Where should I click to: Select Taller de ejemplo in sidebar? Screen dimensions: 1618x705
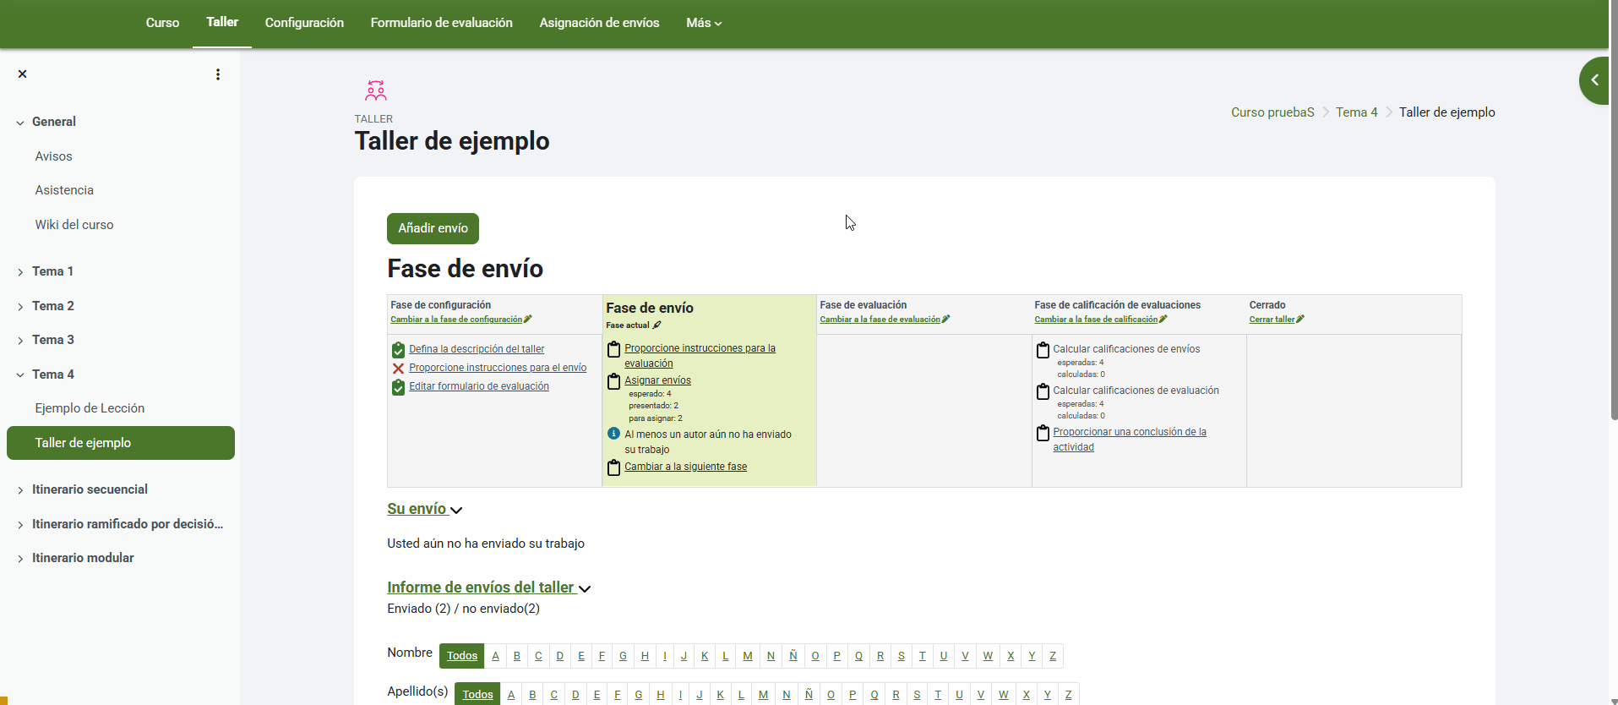(121, 443)
